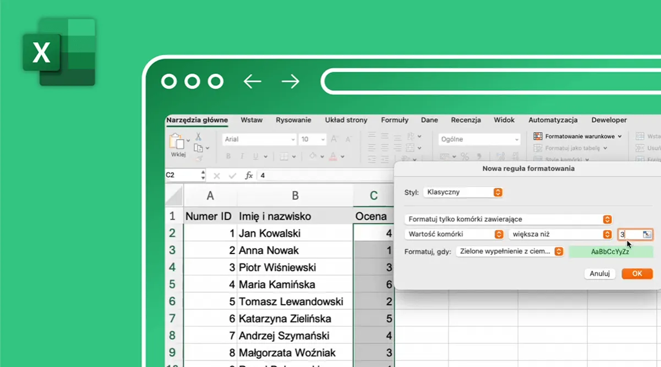661x367 pixels.
Task: Switch to the Dane tab
Action: coord(429,120)
